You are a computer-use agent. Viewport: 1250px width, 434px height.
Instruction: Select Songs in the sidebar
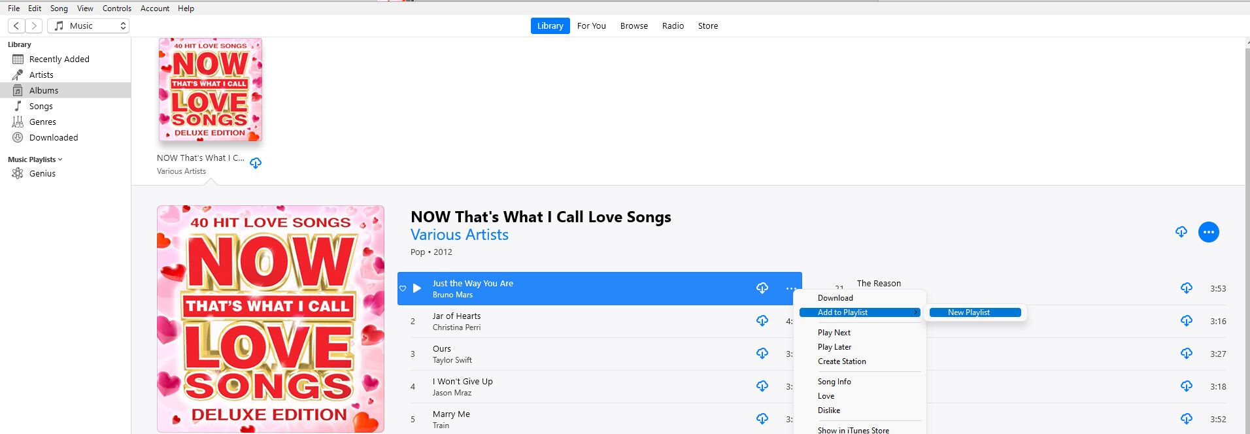click(x=65, y=106)
